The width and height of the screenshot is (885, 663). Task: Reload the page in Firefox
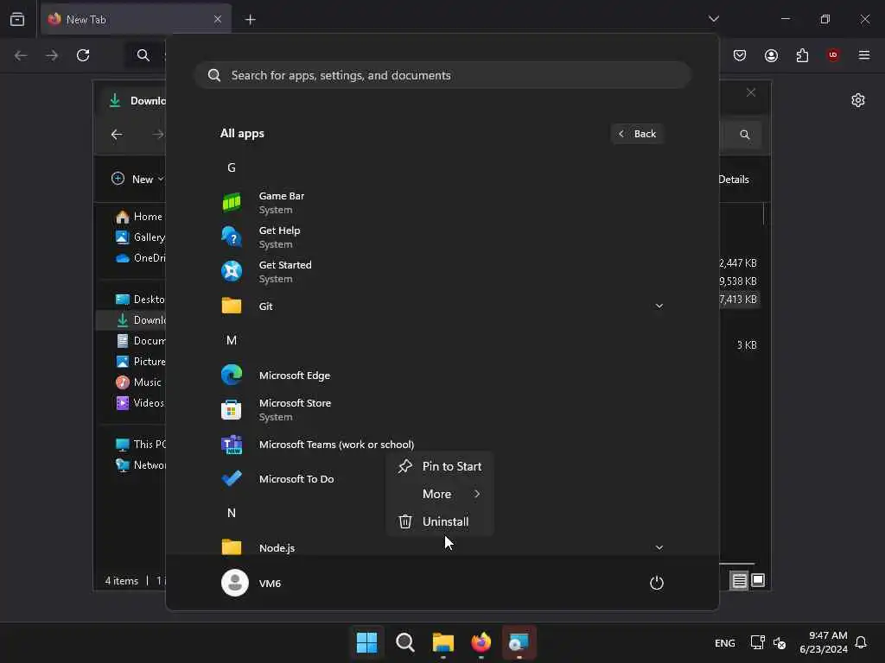tap(83, 55)
